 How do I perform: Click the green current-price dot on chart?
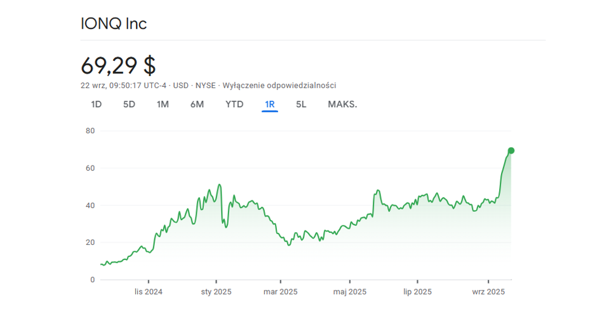pyautogui.click(x=511, y=151)
